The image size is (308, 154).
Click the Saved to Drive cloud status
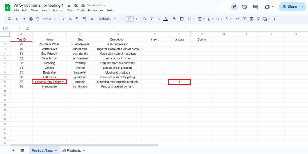tap(93, 5)
